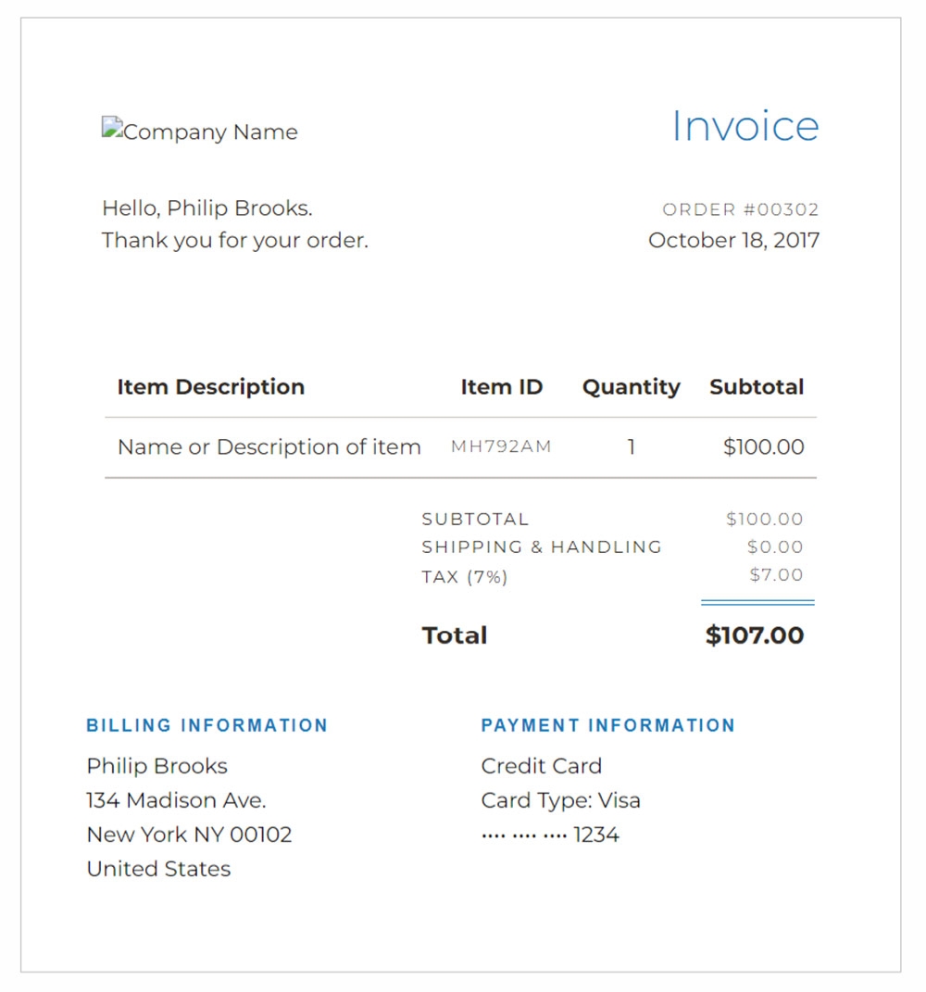This screenshot has width=926, height=992.
Task: Click the date October 18, 2017
Action: coord(733,241)
